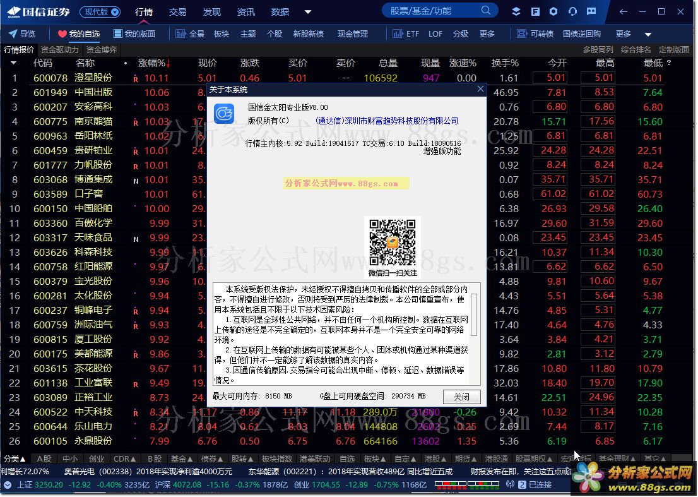698x497 pixels.
Task: Click the N marker for 博通集成
Action: point(136,181)
